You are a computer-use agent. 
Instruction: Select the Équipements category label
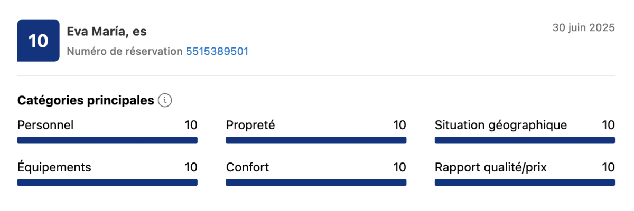tap(54, 167)
